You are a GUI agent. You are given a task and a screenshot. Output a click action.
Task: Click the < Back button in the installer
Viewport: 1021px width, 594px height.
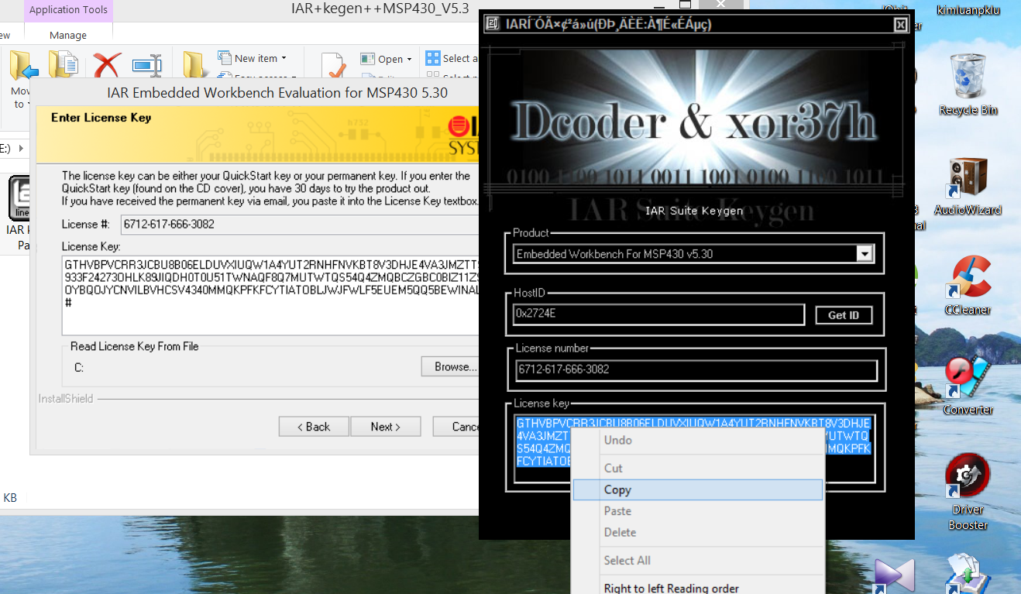pos(314,427)
